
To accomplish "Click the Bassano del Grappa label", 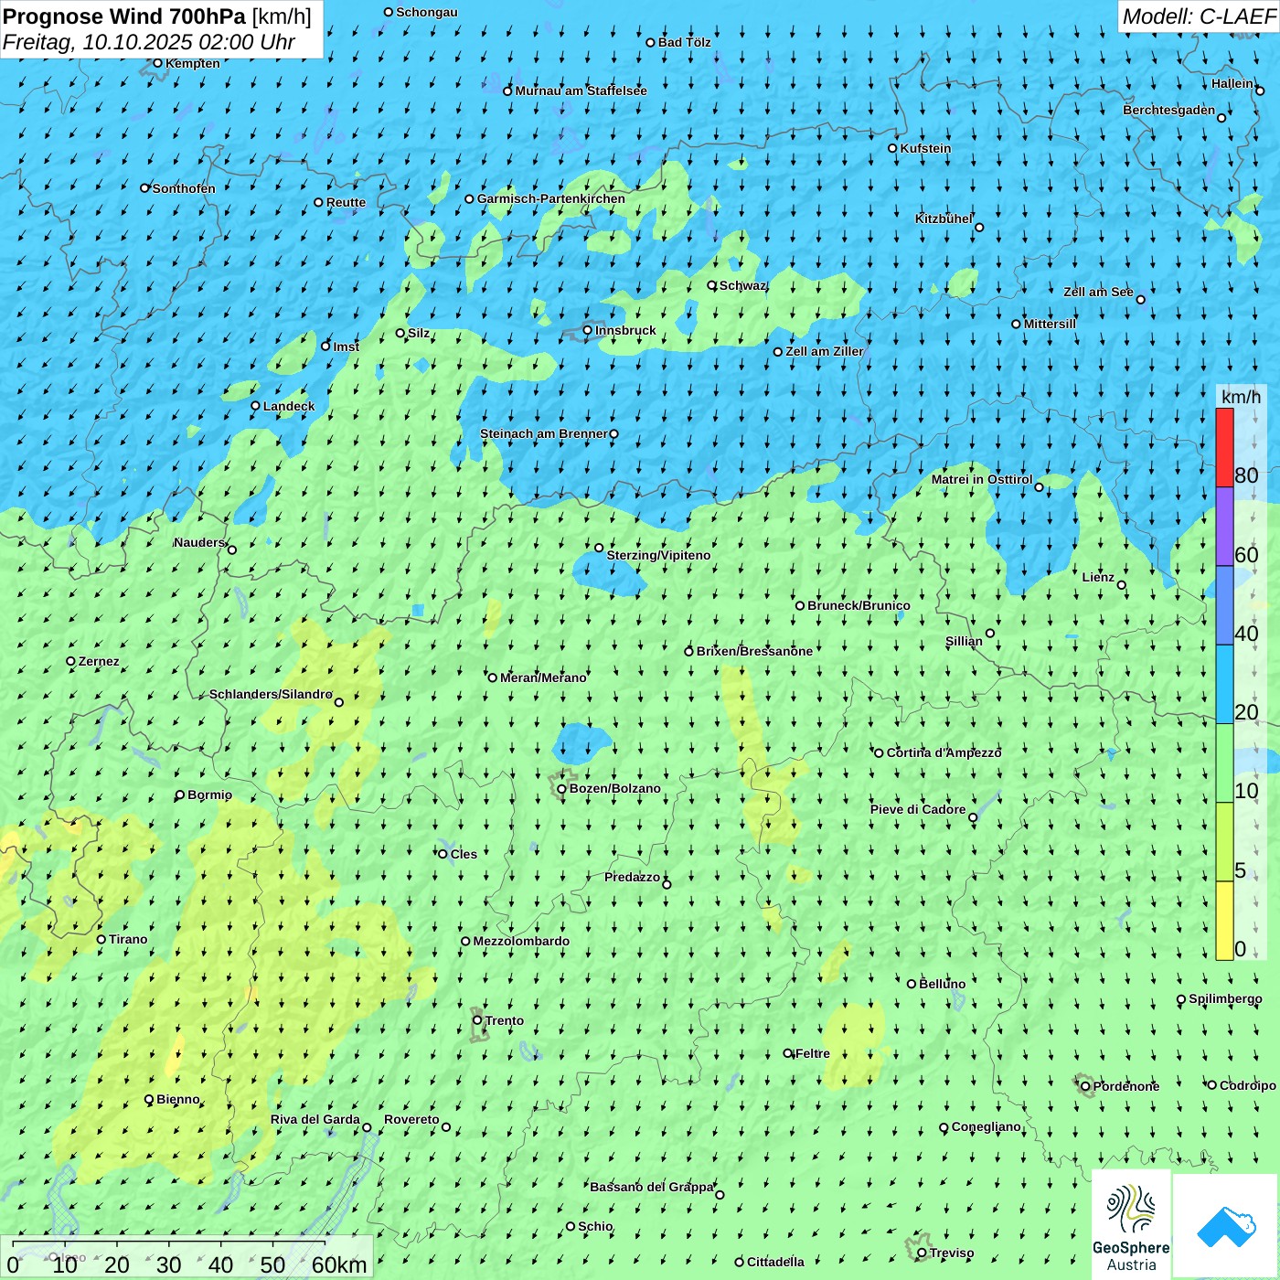I will [x=652, y=1187].
